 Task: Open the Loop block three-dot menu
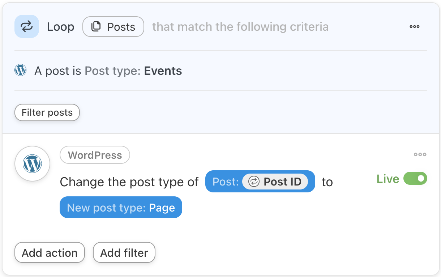pyautogui.click(x=414, y=26)
